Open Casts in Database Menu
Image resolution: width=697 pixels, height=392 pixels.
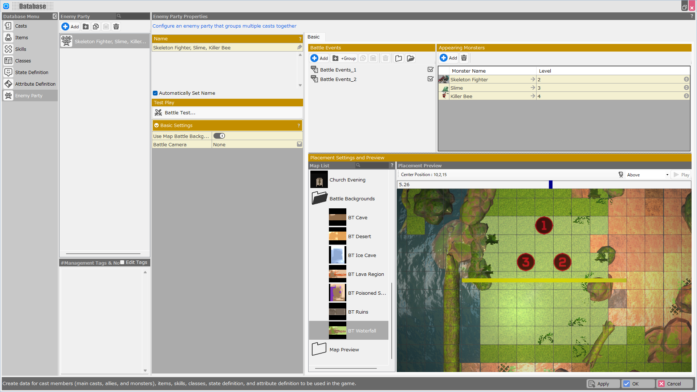[x=21, y=26]
